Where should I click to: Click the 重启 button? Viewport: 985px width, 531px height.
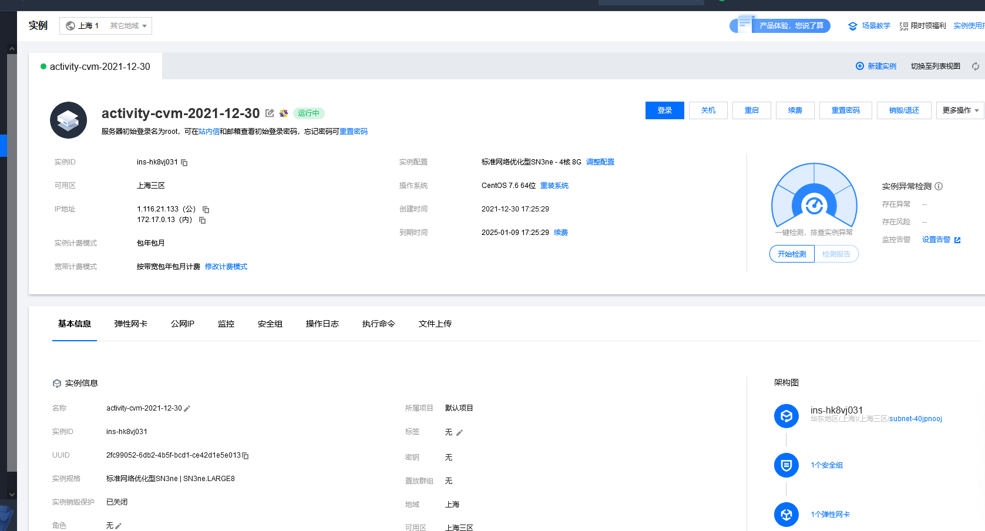point(751,110)
